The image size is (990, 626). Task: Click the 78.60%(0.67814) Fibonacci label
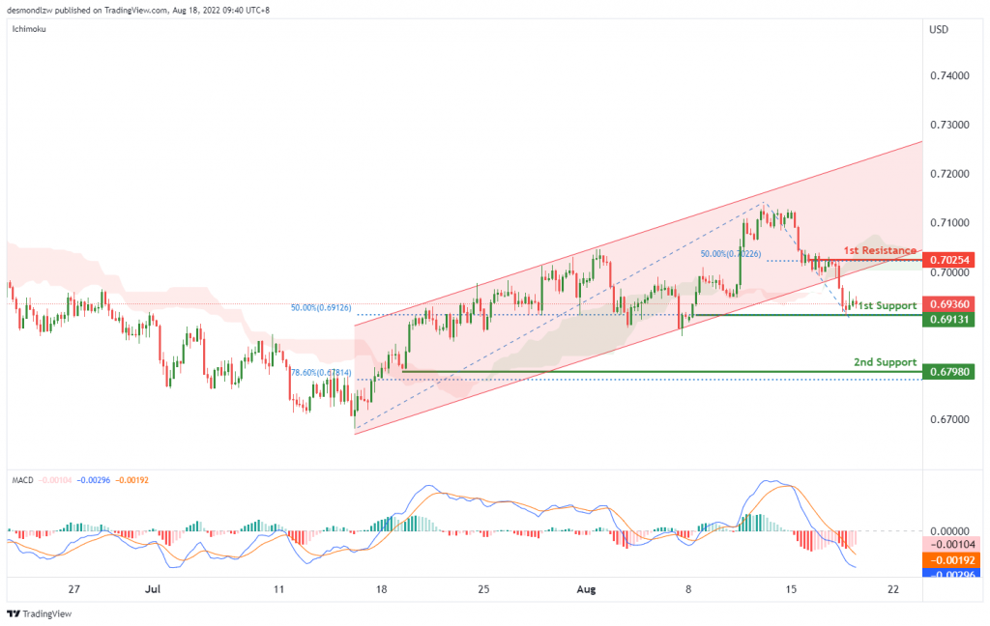321,373
